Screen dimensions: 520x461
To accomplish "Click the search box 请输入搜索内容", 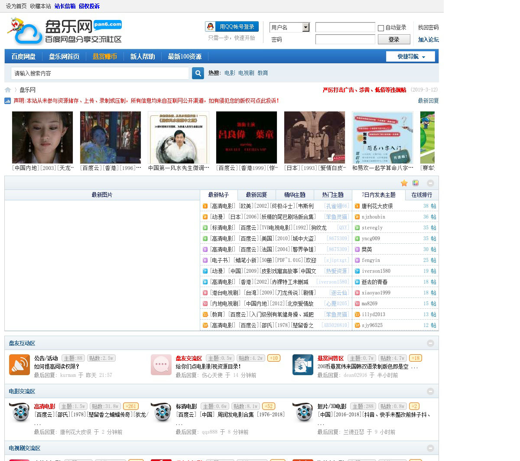I will [x=100, y=73].
